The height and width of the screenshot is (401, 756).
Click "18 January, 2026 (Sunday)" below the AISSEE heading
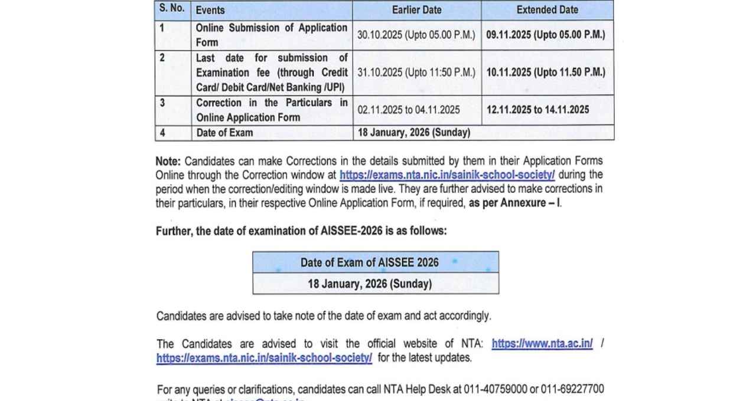click(x=369, y=284)
